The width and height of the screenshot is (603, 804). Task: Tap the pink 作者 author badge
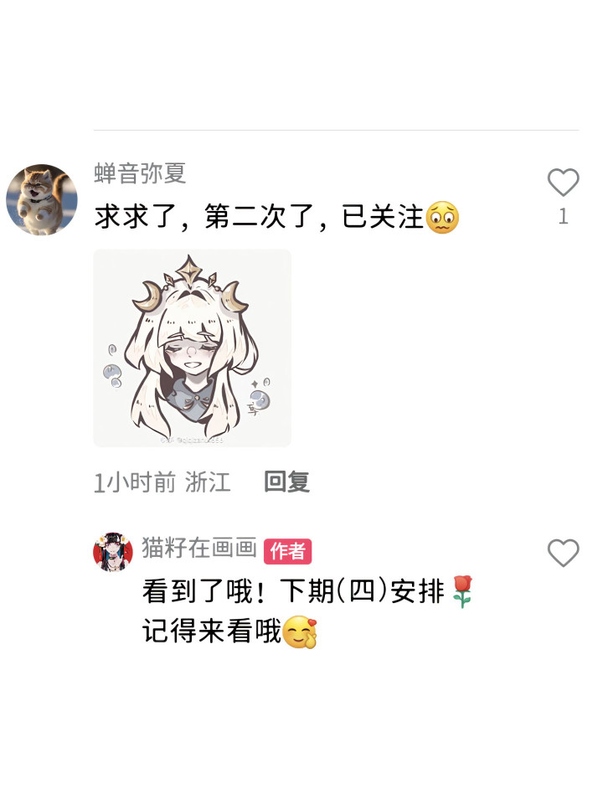coord(287,551)
